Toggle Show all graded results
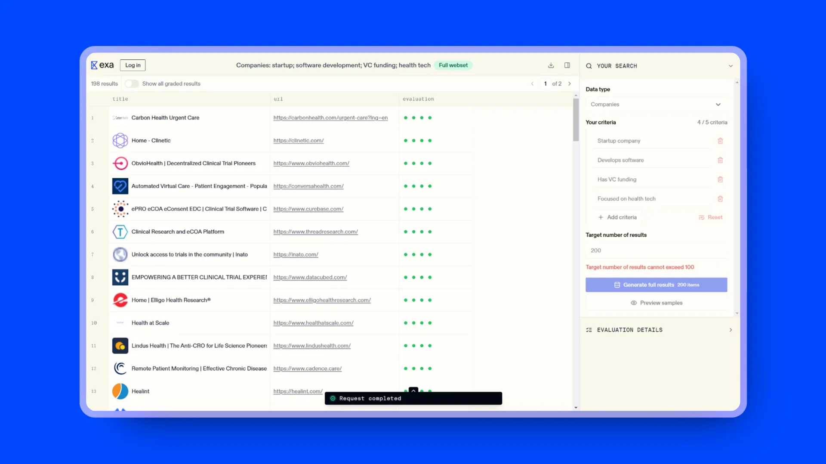The height and width of the screenshot is (464, 826). coord(132,84)
